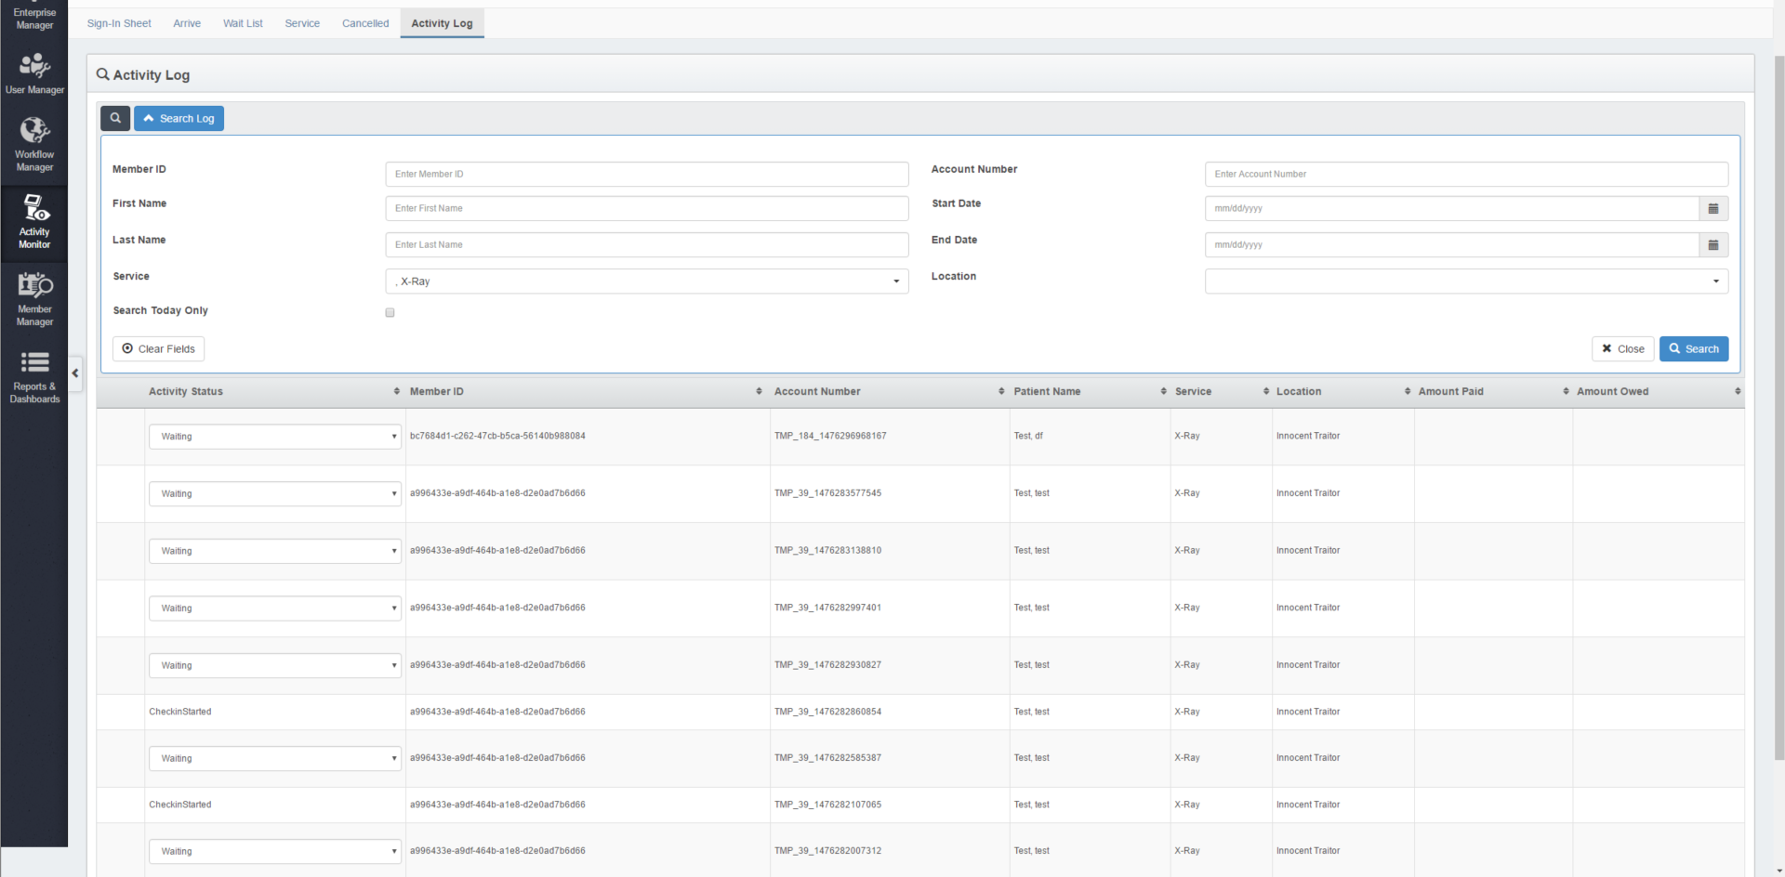The height and width of the screenshot is (877, 1785).
Task: Open Workflow Manager from the sidebar
Action: (x=34, y=145)
